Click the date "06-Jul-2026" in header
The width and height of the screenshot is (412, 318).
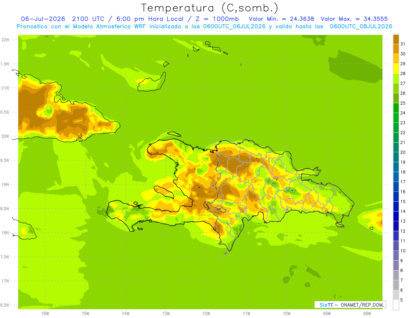pyautogui.click(x=43, y=19)
